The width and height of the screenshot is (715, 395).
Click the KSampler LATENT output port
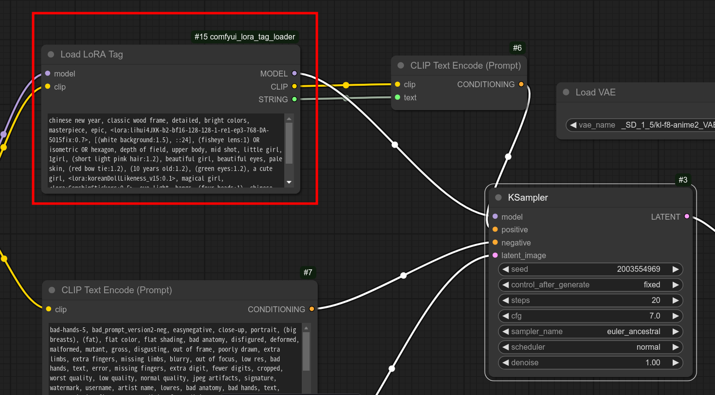(x=687, y=216)
